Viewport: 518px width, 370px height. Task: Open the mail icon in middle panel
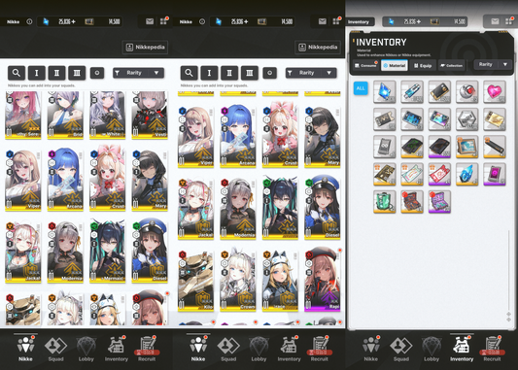click(x=323, y=21)
